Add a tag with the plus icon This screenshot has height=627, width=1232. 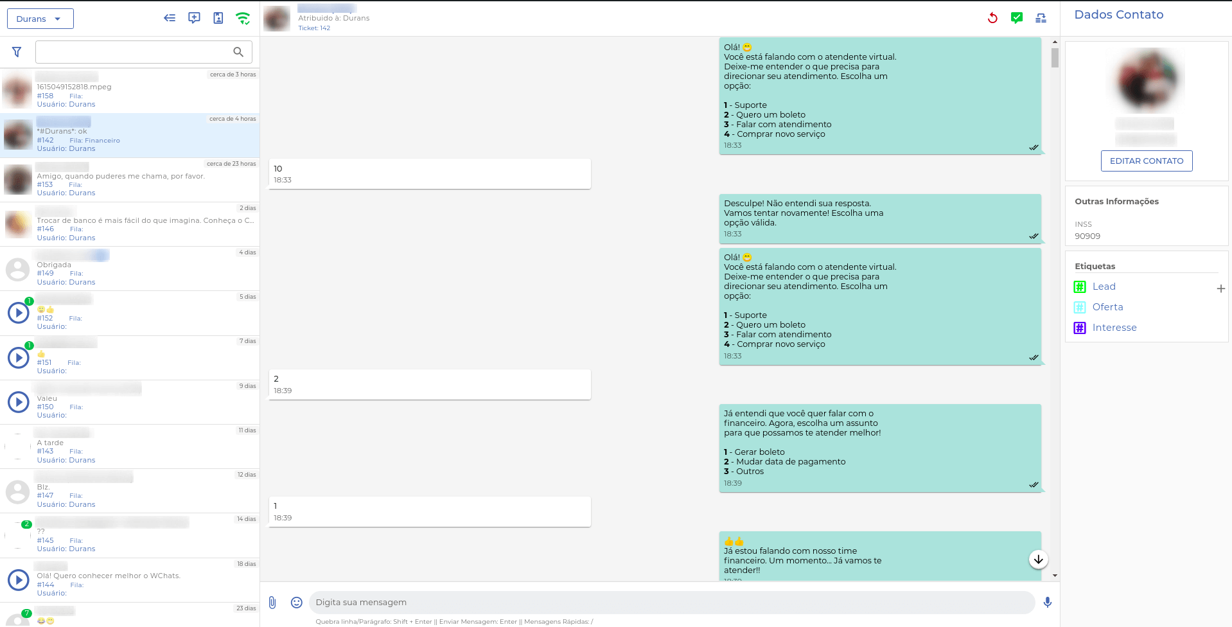[1220, 288]
